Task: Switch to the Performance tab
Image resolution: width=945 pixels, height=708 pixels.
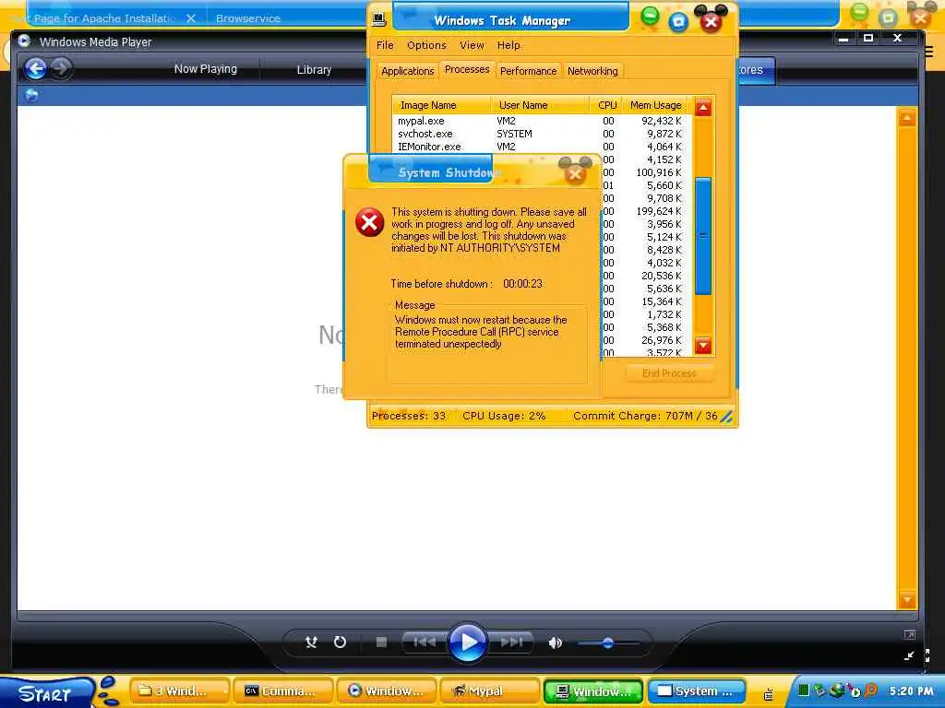Action: (x=529, y=71)
